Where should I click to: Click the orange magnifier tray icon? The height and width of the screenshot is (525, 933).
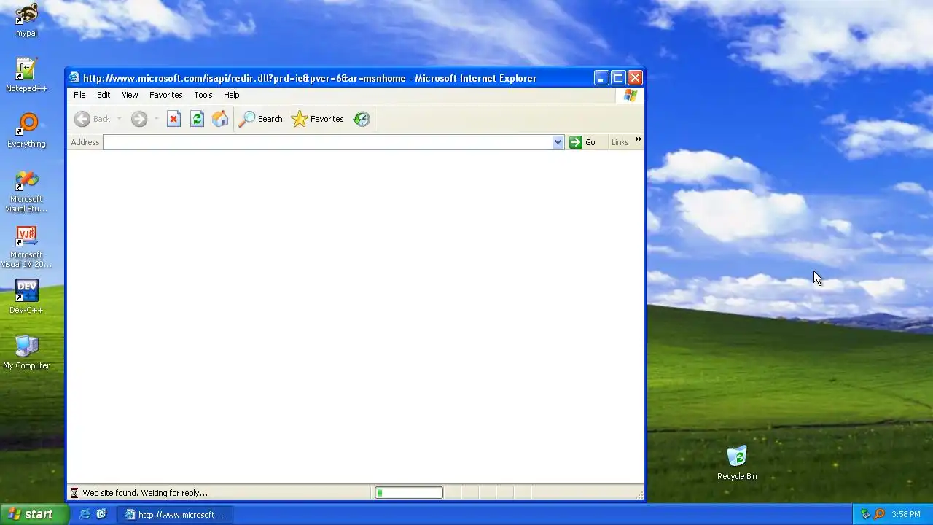(x=879, y=514)
